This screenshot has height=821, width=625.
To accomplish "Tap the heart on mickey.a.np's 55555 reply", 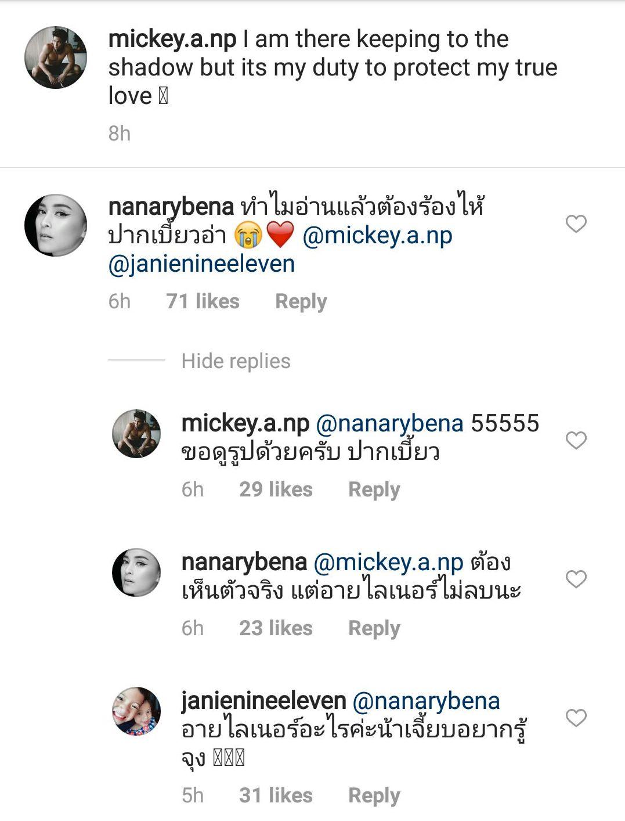I will click(x=576, y=440).
